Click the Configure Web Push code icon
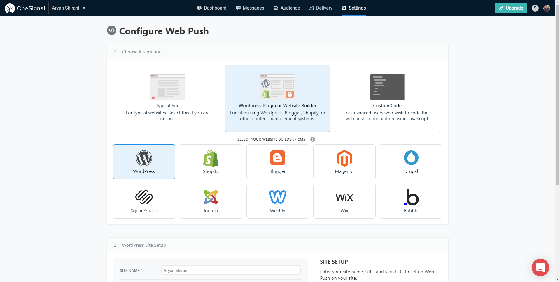560x282 pixels. pyautogui.click(x=112, y=30)
